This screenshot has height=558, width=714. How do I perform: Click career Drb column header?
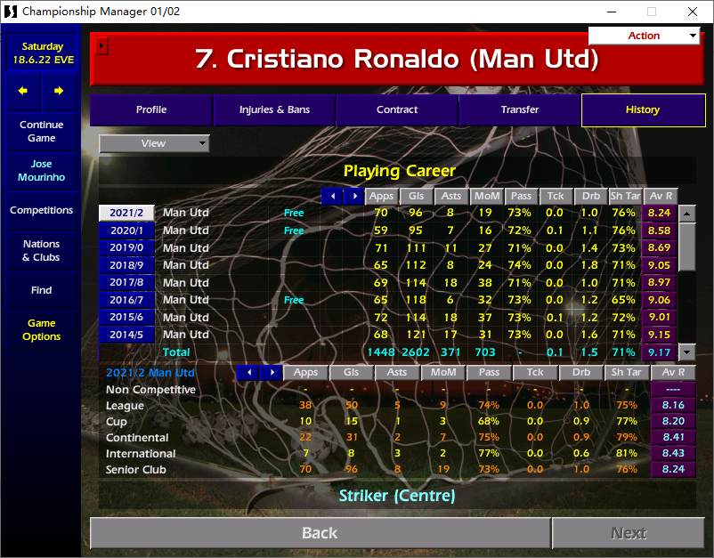[590, 196]
